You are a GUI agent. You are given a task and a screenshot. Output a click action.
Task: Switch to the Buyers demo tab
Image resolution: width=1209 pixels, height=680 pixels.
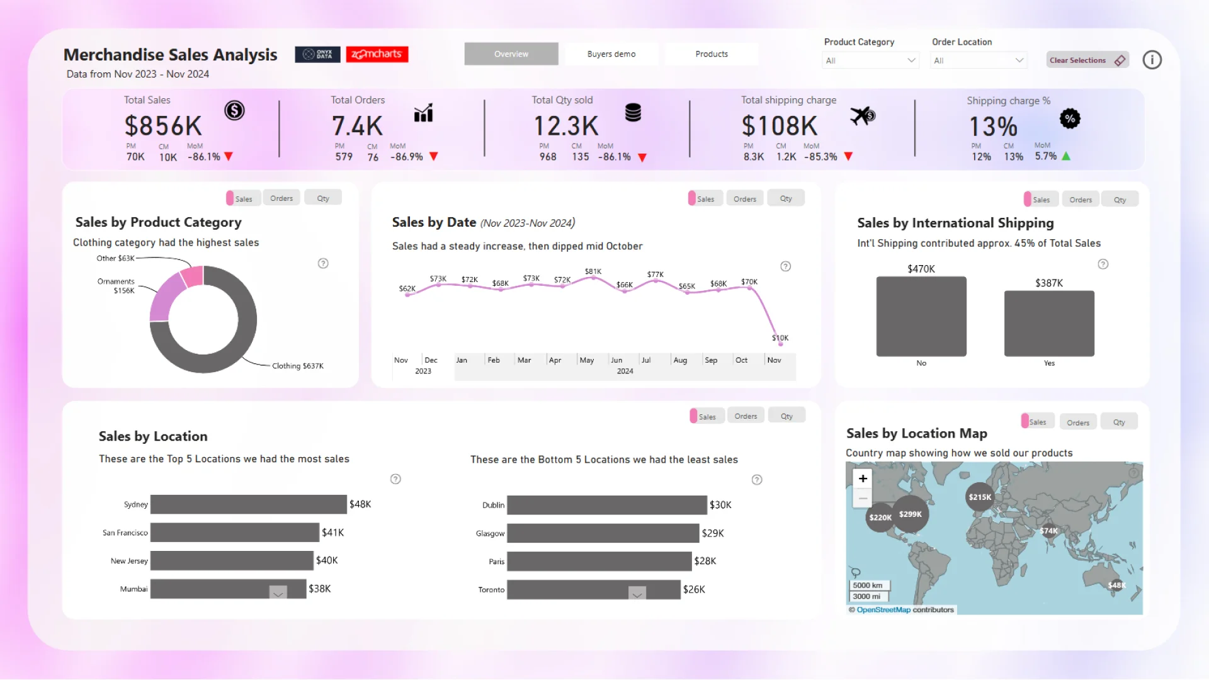[611, 54]
